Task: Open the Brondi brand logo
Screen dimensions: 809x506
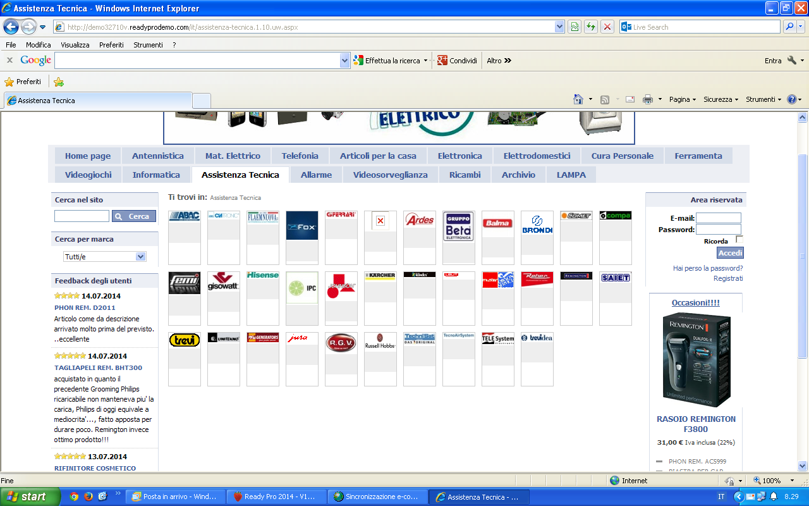Action: (x=537, y=224)
